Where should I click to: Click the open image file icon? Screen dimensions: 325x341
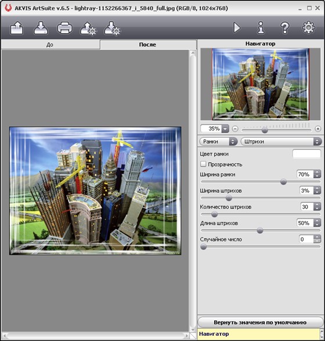point(17,28)
